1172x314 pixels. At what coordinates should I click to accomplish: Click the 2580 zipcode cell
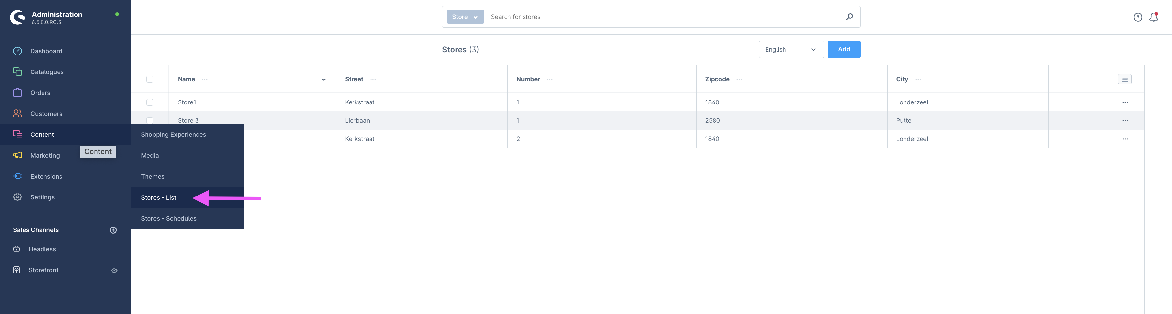pyautogui.click(x=713, y=121)
